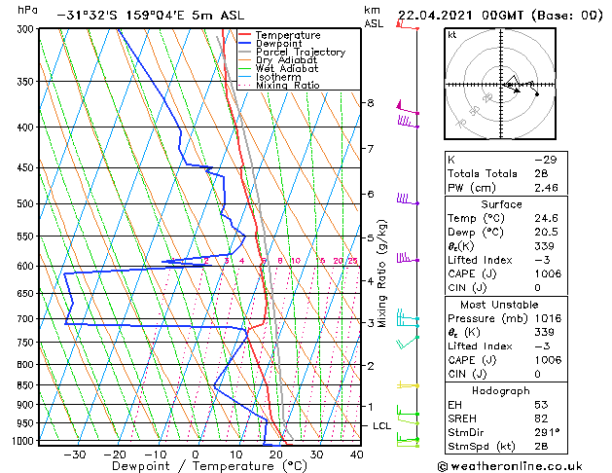The image size is (612, 473).
Task: Click the 500 hPa pressure axis label
Action: (27, 203)
